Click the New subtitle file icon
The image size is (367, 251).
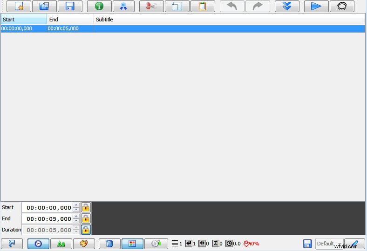19,7
